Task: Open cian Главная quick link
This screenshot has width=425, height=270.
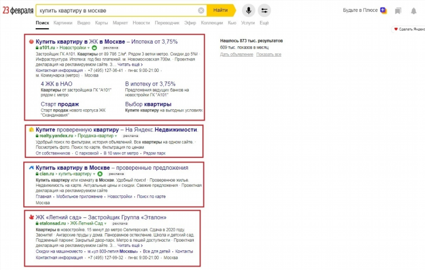Action: [x=44, y=196]
